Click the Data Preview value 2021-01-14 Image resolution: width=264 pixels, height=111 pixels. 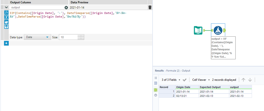(x=77, y=7)
